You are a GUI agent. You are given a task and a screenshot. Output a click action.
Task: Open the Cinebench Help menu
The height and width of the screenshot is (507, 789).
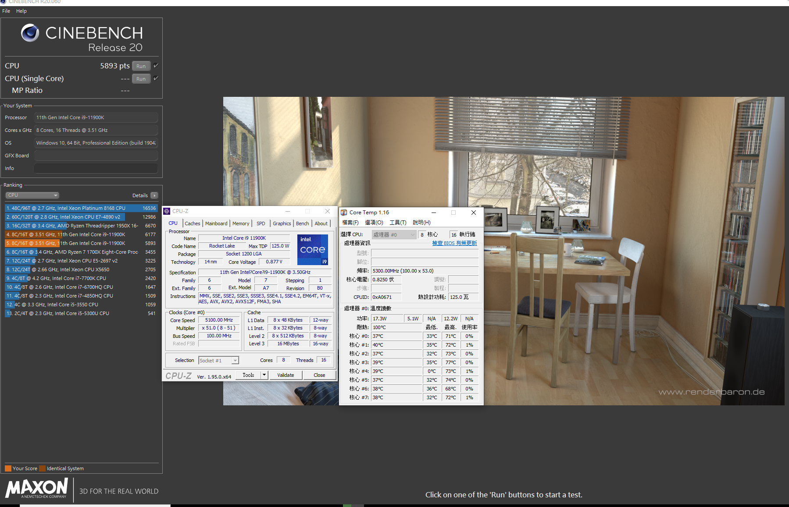click(21, 11)
